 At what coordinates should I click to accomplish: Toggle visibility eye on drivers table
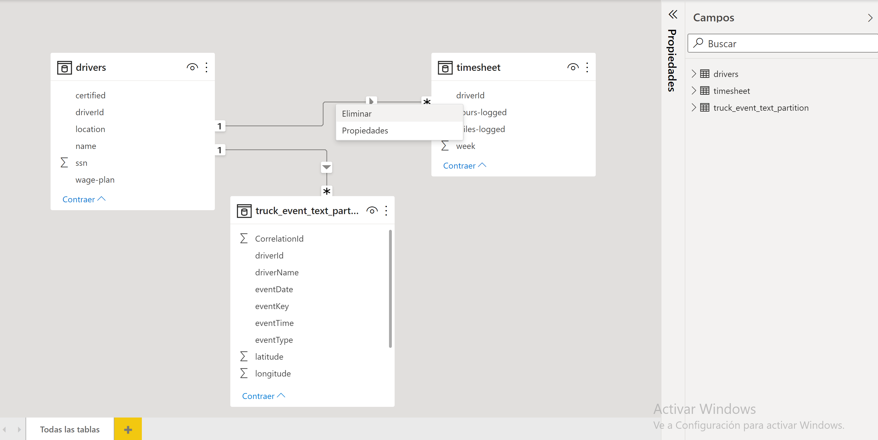192,67
